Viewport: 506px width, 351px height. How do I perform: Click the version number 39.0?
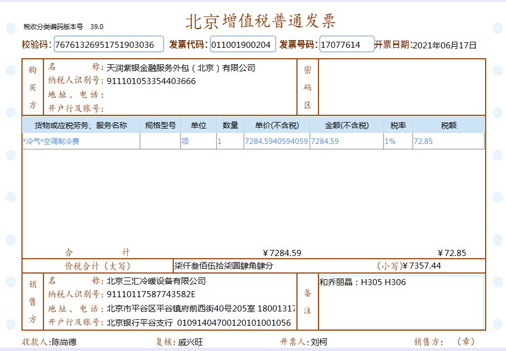97,27
